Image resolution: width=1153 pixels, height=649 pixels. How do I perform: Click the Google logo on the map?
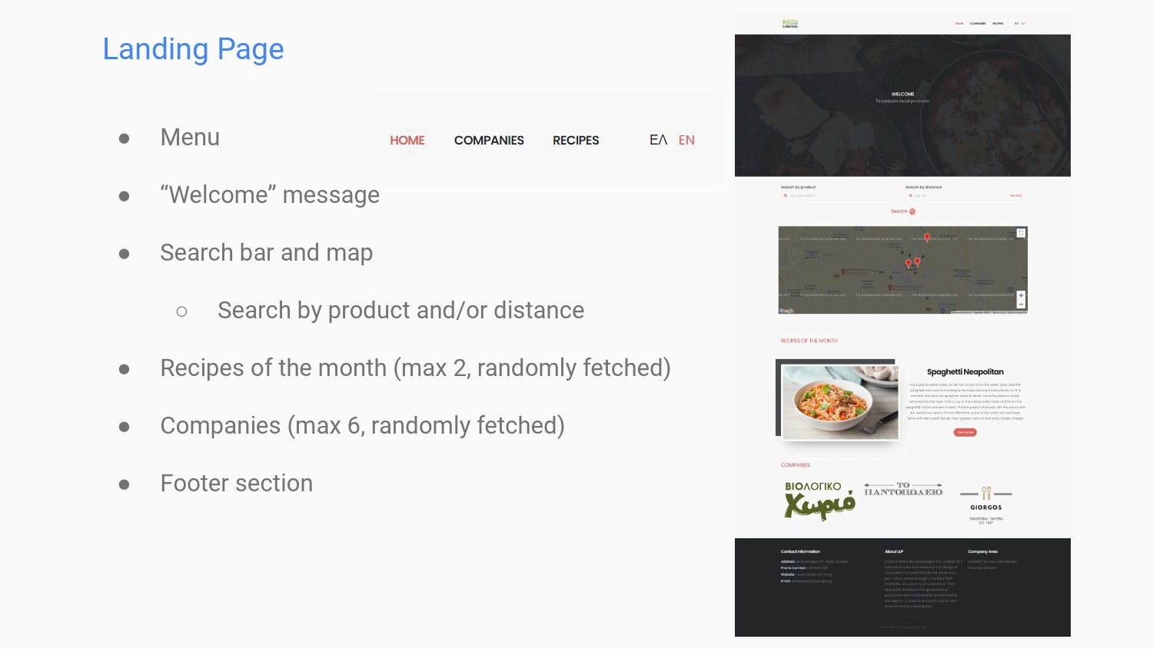(786, 311)
